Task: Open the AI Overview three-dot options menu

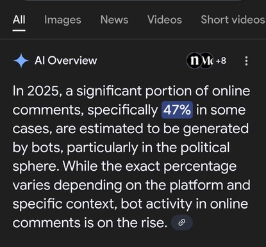Action: 246,61
